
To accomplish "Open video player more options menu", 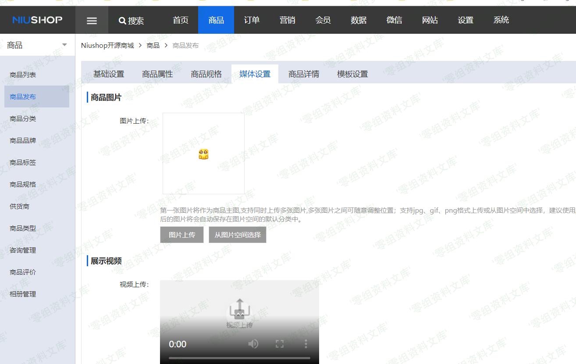I will (306, 344).
